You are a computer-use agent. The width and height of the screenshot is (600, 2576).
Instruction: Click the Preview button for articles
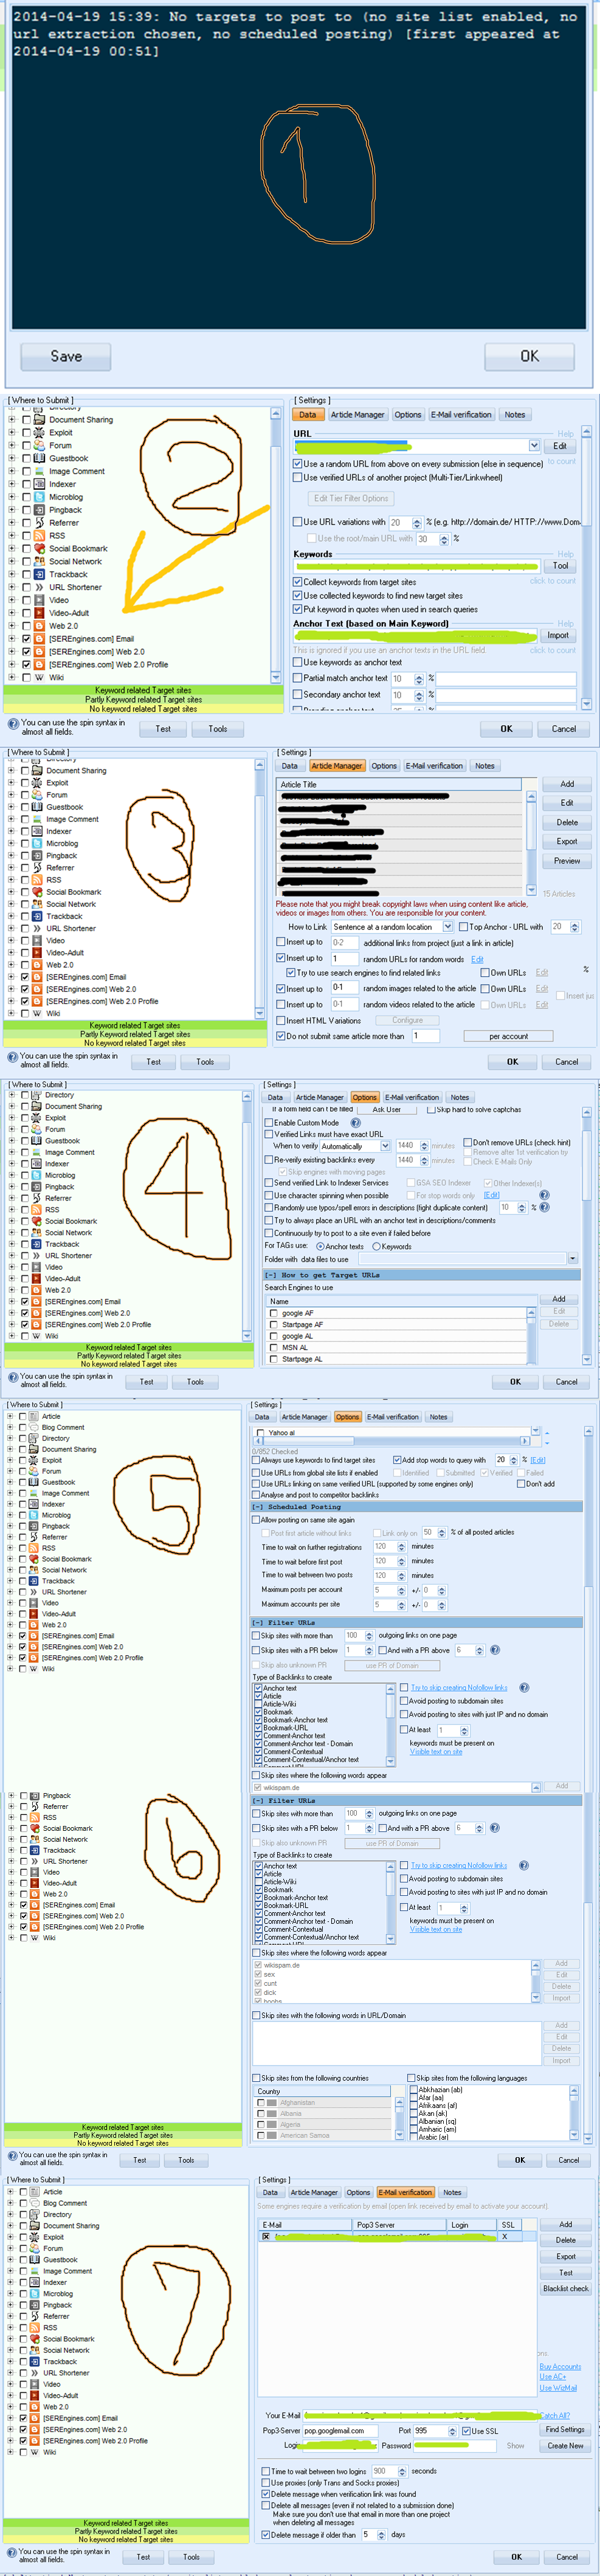[x=567, y=861]
